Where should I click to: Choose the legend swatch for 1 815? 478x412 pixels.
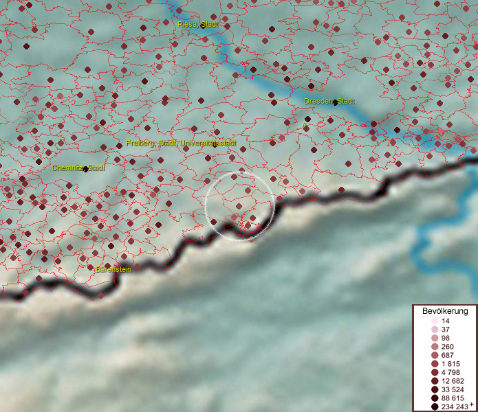(434, 364)
